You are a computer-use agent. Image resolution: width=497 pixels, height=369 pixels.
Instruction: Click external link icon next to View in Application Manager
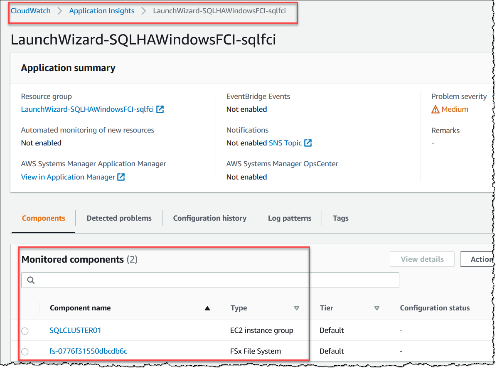click(121, 177)
